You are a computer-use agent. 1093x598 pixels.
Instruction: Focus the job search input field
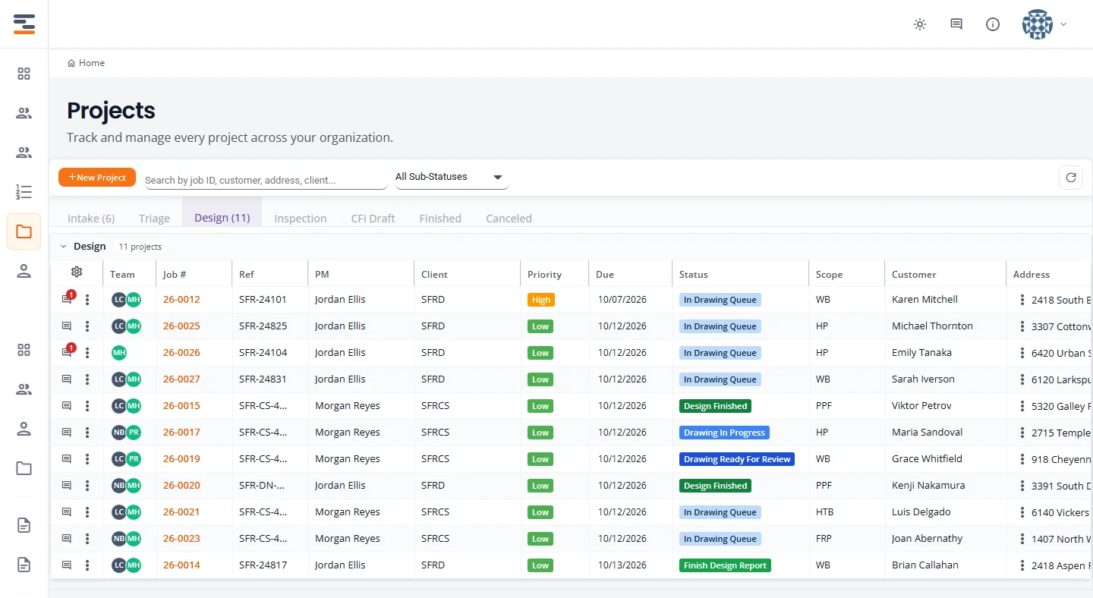coord(266,180)
